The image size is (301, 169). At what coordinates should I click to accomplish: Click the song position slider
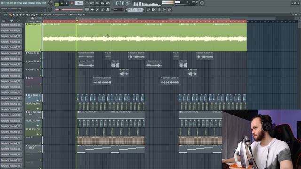[69, 9]
